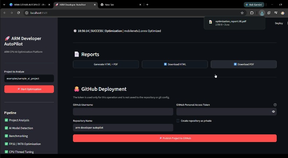Show the token with the eye icon
288x158 pixels.
coord(273,112)
